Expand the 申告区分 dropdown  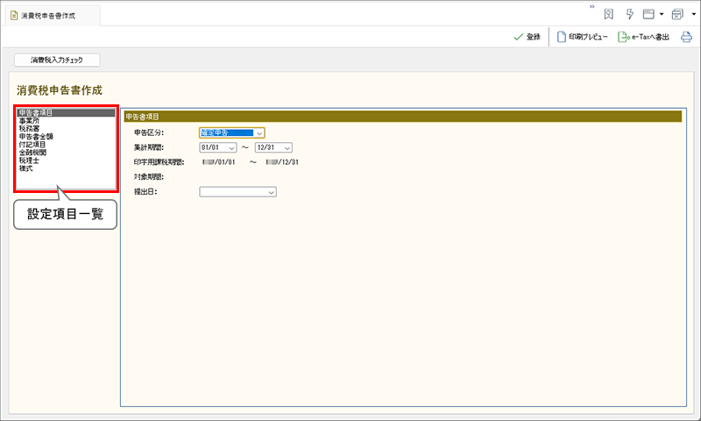[260, 132]
